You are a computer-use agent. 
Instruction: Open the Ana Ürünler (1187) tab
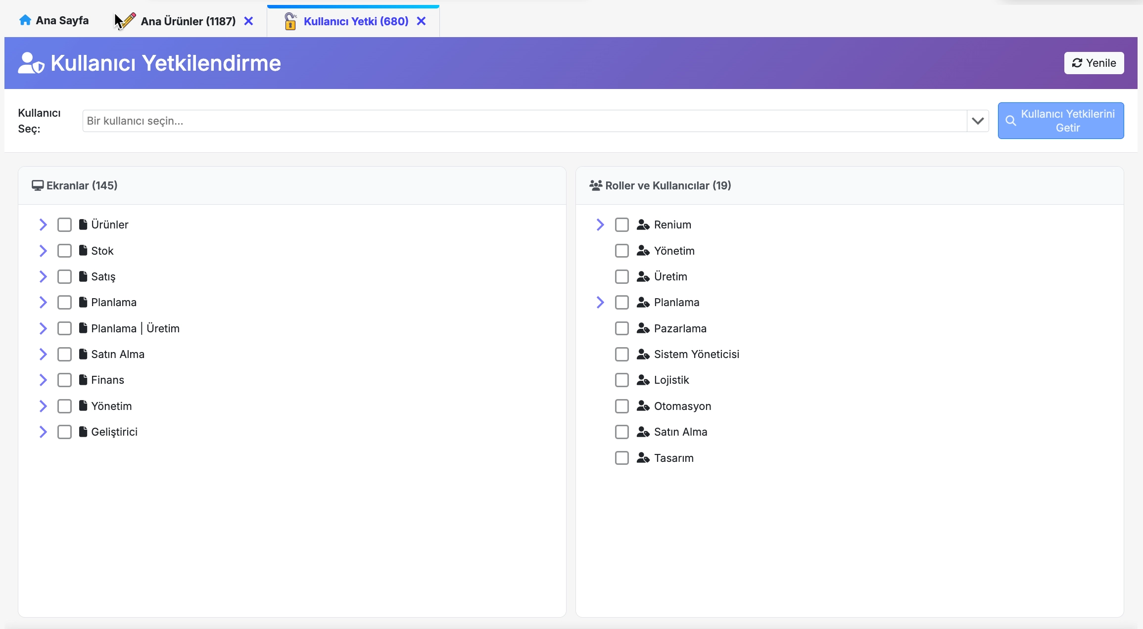point(188,21)
